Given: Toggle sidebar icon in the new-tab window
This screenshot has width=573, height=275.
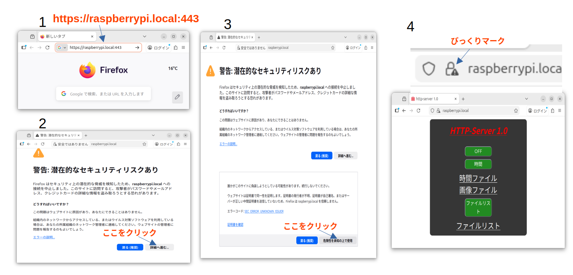Looking at the screenshot, I should pos(24,47).
